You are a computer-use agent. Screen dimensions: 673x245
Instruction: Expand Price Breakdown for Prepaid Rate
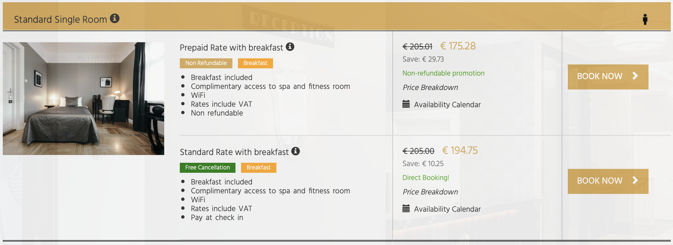[430, 87]
